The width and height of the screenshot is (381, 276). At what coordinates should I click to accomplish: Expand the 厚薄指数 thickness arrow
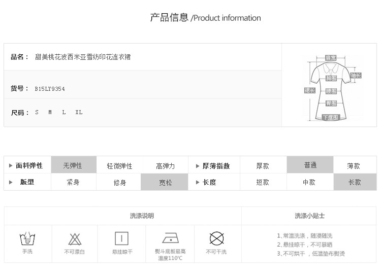point(198,166)
